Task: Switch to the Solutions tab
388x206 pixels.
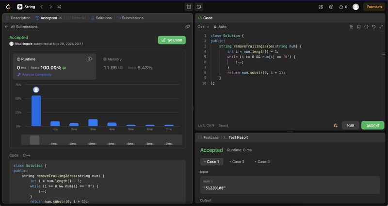Action: (x=101, y=18)
